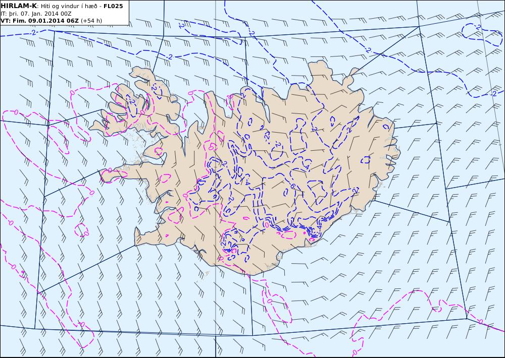Click the 'VT: Fim. 09.01.2014 06Z' valid time

click(x=39, y=21)
